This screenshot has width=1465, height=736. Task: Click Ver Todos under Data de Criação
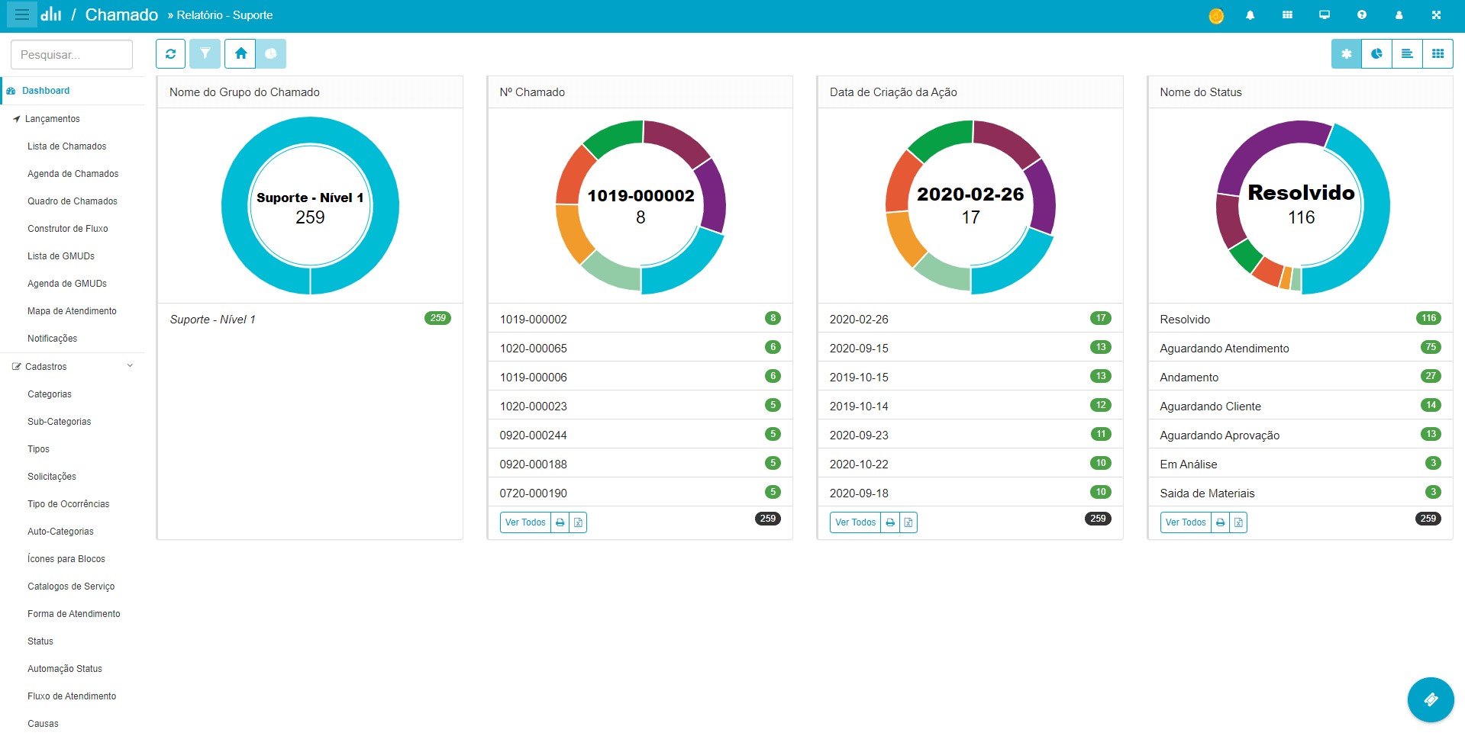click(855, 522)
